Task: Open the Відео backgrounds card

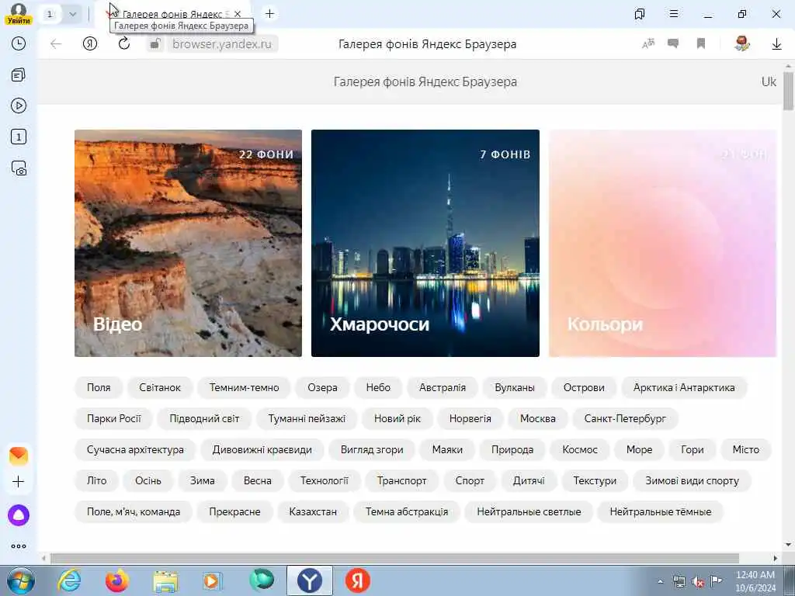Action: [x=188, y=243]
